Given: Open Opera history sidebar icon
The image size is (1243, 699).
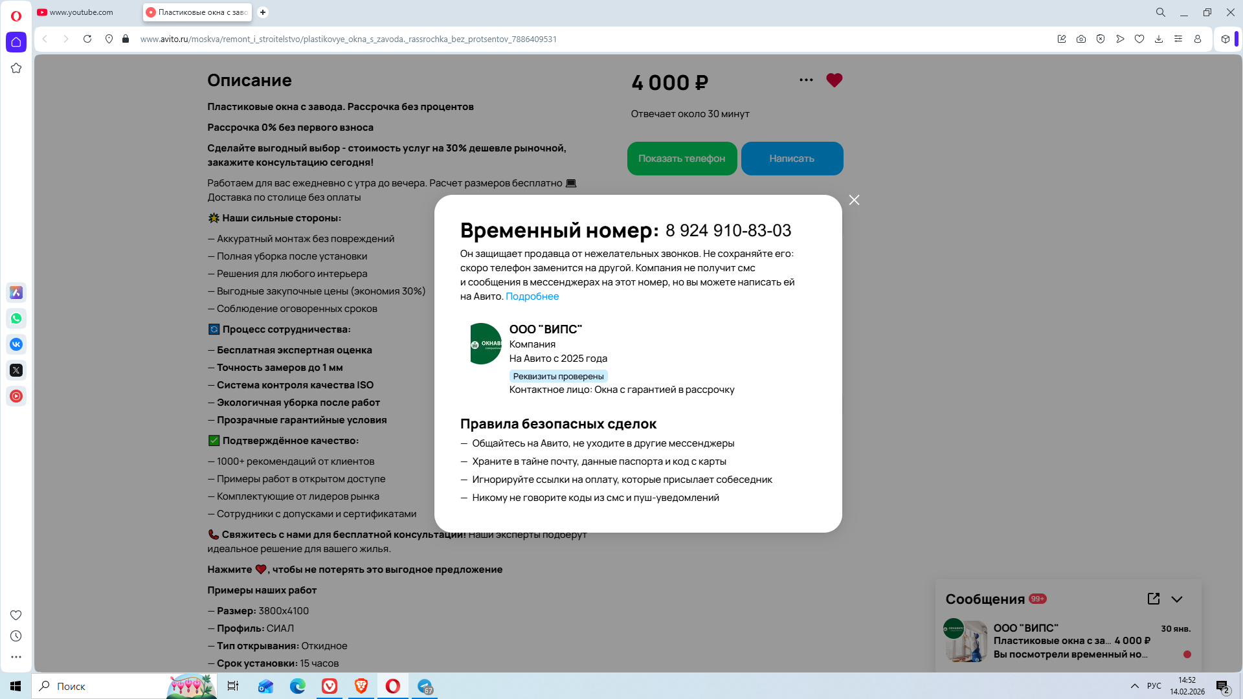Looking at the screenshot, I should 16,636.
